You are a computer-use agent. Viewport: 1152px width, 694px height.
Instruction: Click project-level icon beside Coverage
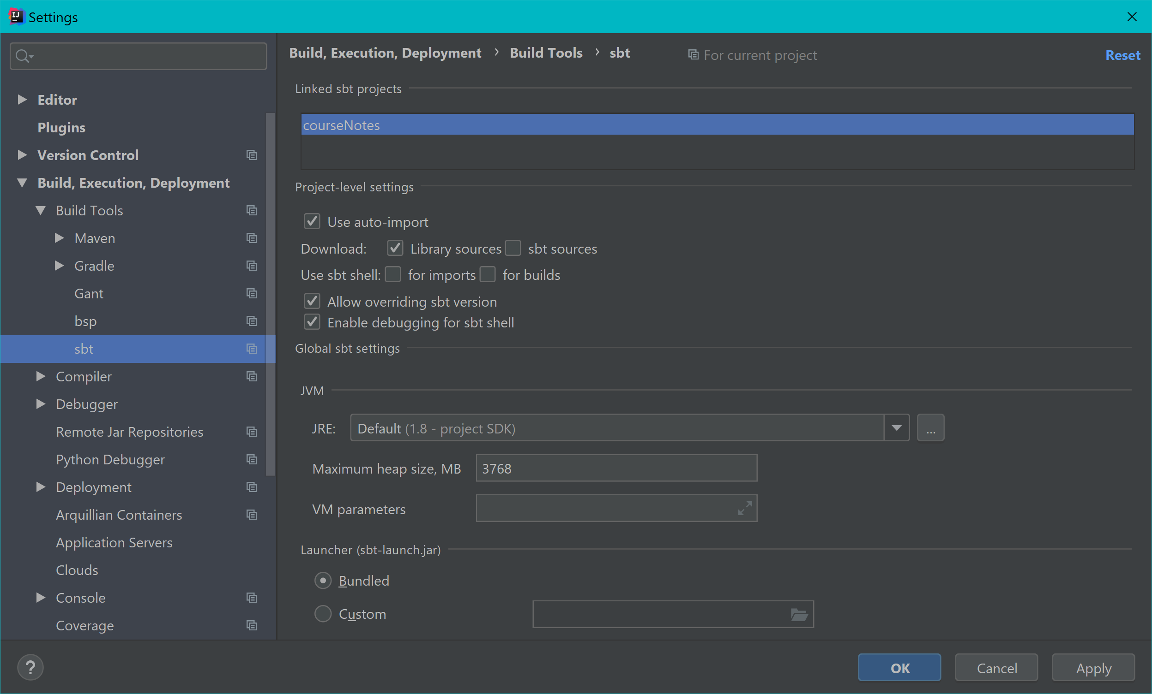pyautogui.click(x=252, y=625)
